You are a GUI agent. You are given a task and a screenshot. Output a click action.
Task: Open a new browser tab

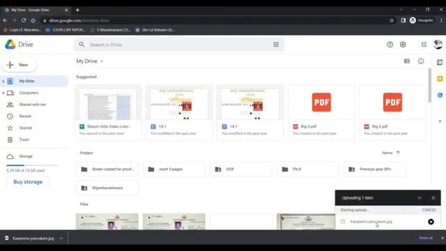77,10
